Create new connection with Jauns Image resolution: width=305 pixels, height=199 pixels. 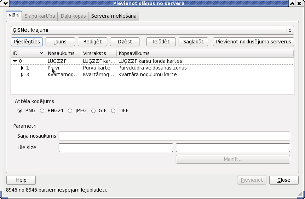(60, 42)
